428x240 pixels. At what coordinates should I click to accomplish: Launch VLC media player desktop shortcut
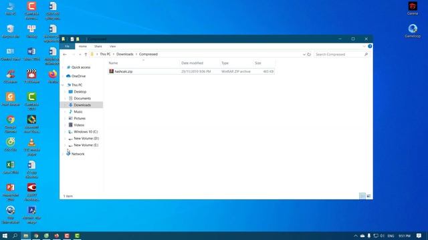pos(31,147)
